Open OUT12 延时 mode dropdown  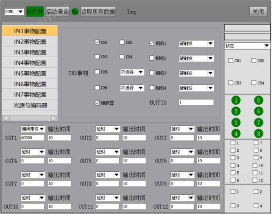191,198
